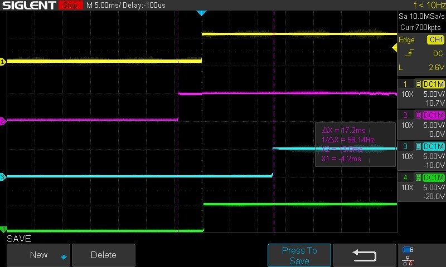Click the channel 3 ground level marker
This screenshot has height=267, width=446.
pyautogui.click(x=3, y=177)
